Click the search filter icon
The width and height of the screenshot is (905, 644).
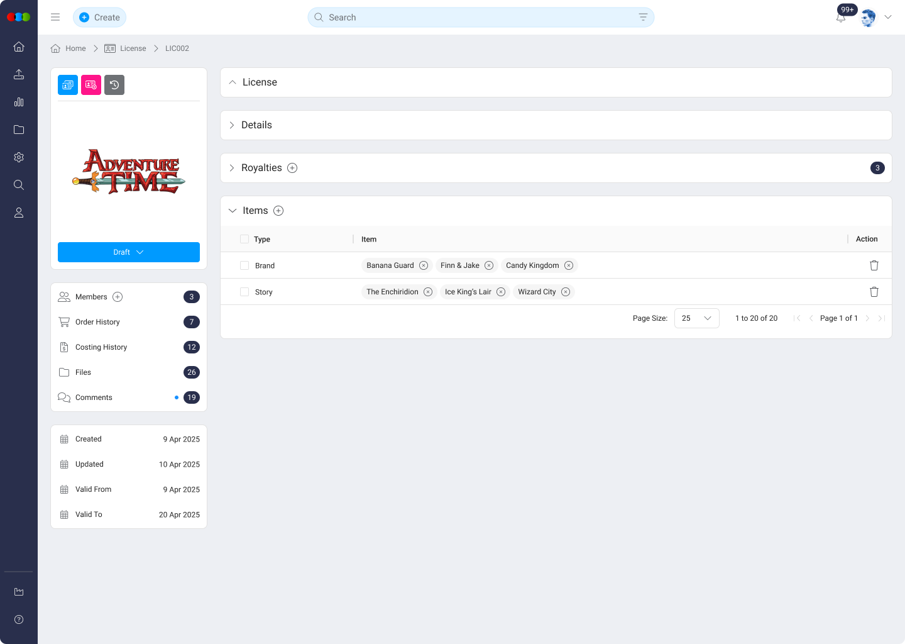643,18
